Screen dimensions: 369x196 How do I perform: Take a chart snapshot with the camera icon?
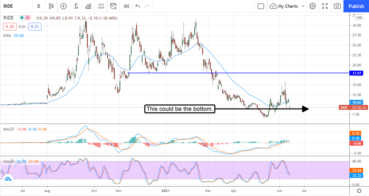(x=337, y=6)
